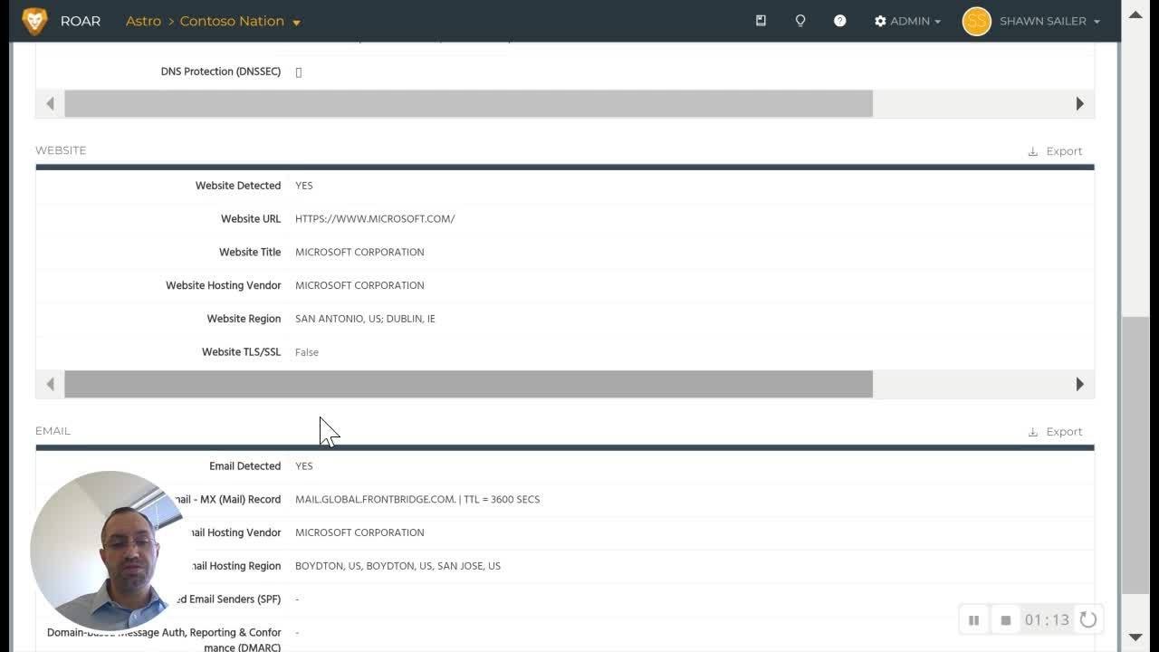Click the Website table scroll left arrow
This screenshot has width=1159, height=652.
50,384
